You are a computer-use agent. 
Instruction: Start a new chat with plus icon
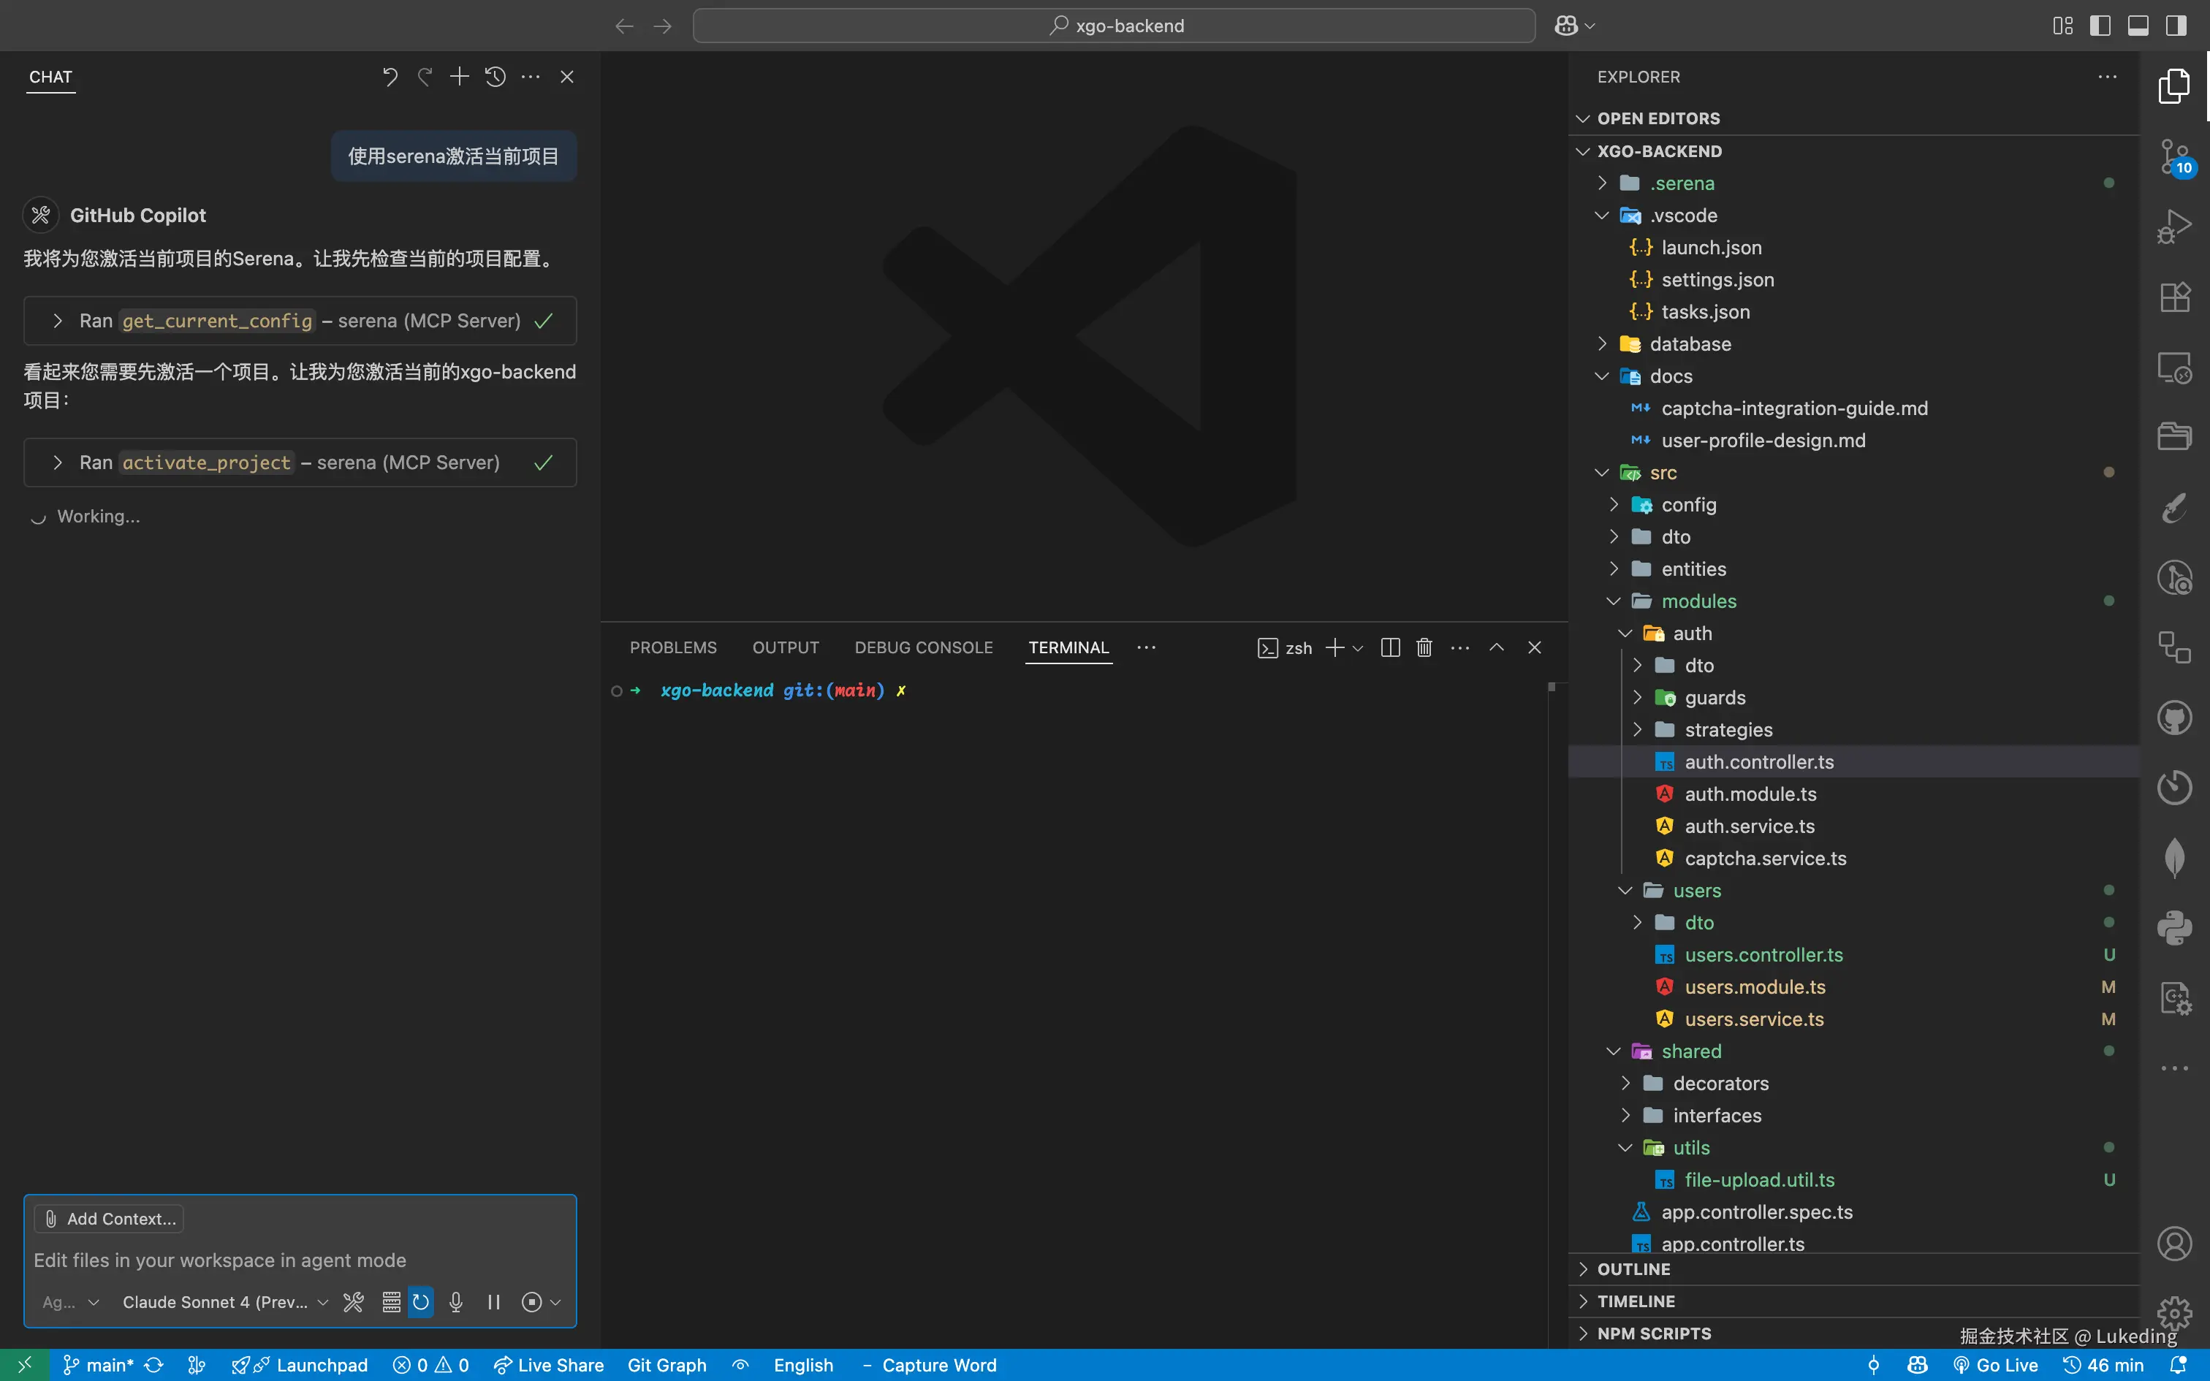point(460,77)
